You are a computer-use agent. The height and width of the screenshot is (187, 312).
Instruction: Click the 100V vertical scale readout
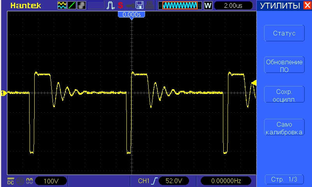[51, 181]
